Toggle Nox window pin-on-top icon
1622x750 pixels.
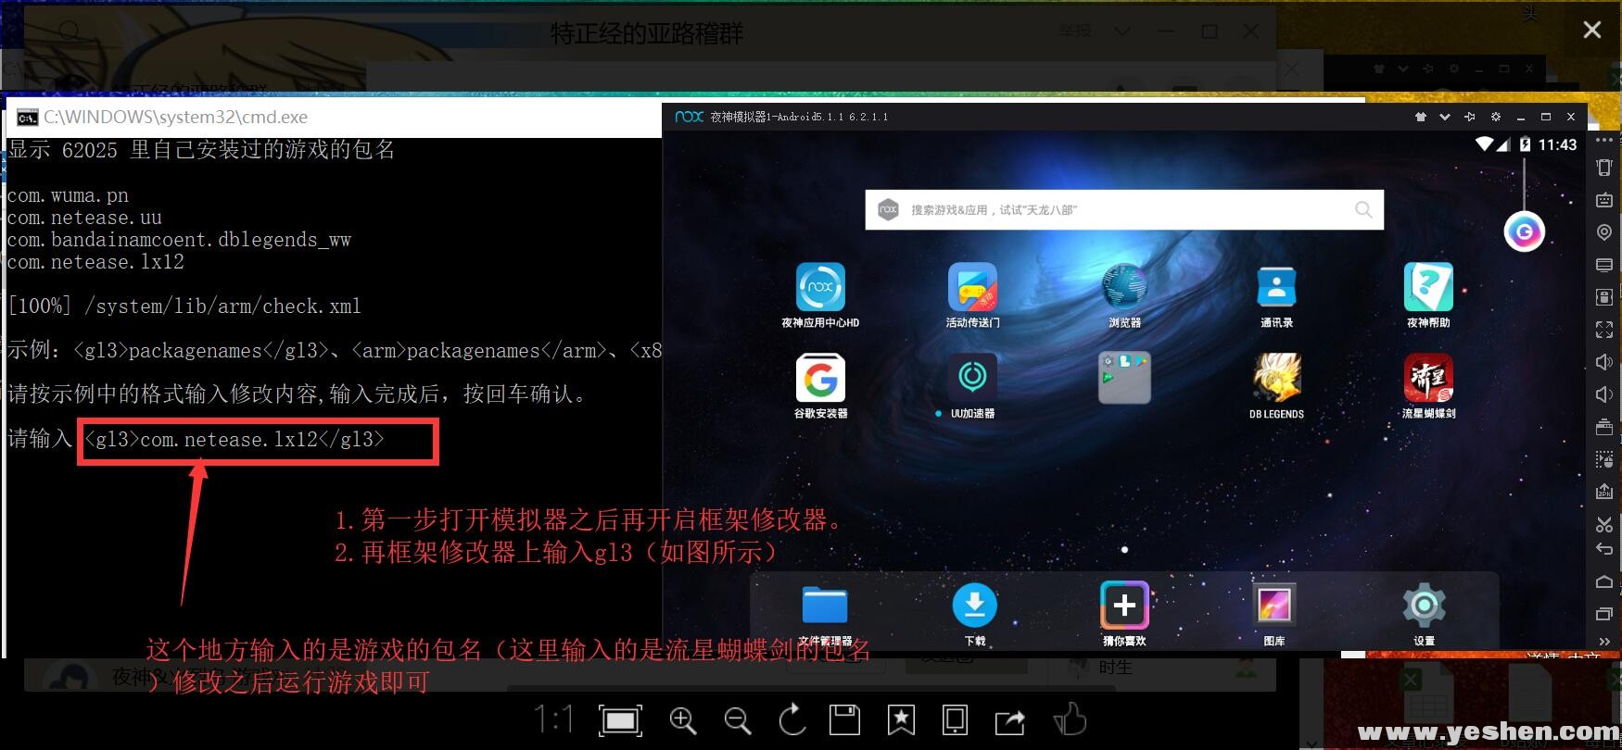point(1470,117)
